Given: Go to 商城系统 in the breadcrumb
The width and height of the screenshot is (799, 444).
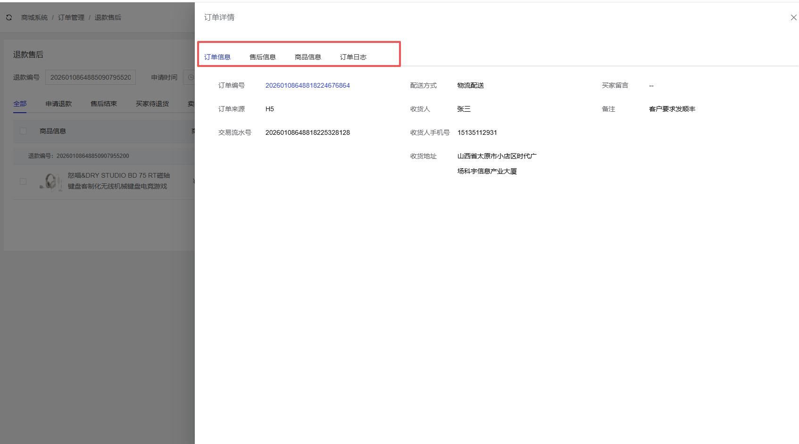Looking at the screenshot, I should 34,17.
